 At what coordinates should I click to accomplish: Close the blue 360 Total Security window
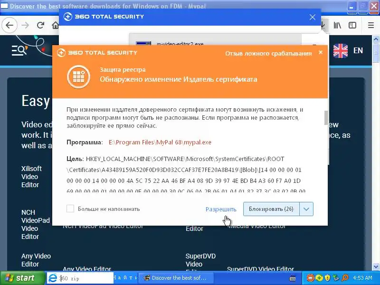click(313, 17)
